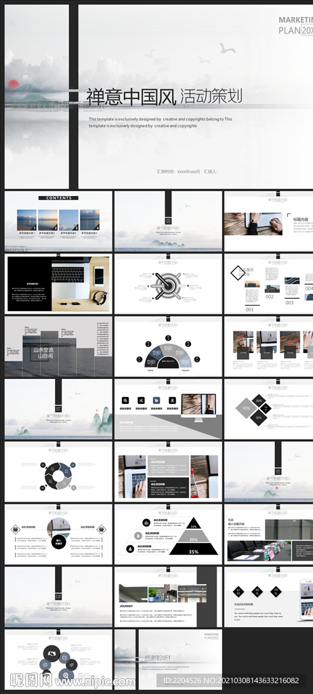Click the person pin icon next to the monitor image
The width and height of the screenshot is (313, 694).
tap(172, 400)
